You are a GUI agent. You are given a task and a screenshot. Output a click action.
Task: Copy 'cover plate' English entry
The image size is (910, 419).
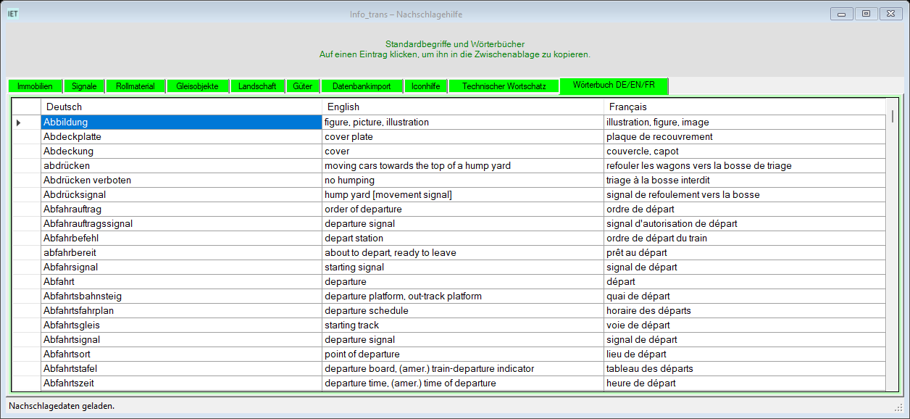[463, 137]
